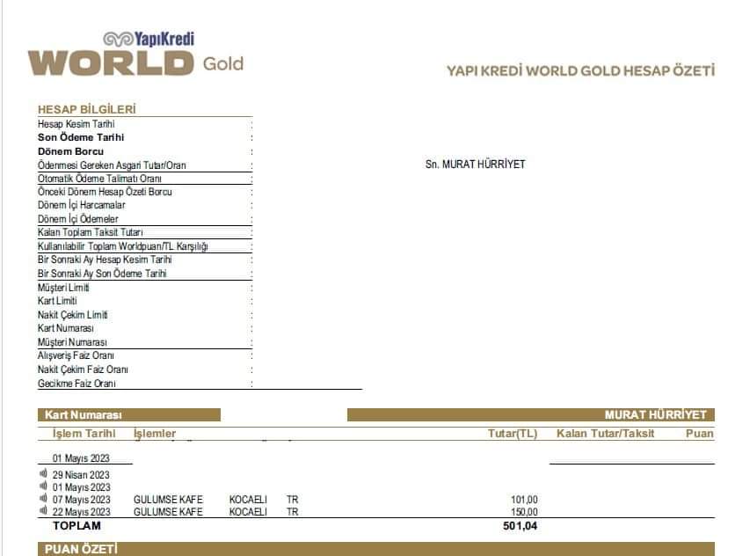Click Önceki Dönem Hesap Özeti Borcu label

click(x=105, y=192)
